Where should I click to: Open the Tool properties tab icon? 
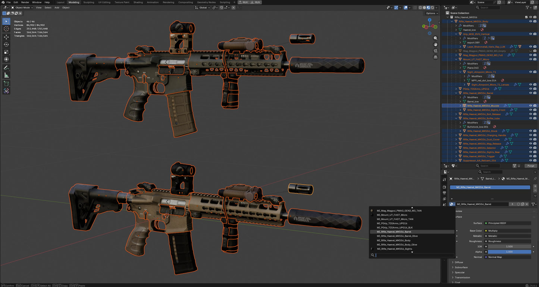pyautogui.click(x=444, y=179)
